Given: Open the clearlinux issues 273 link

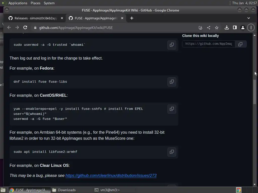Looking at the screenshot, I should tap(111, 176).
